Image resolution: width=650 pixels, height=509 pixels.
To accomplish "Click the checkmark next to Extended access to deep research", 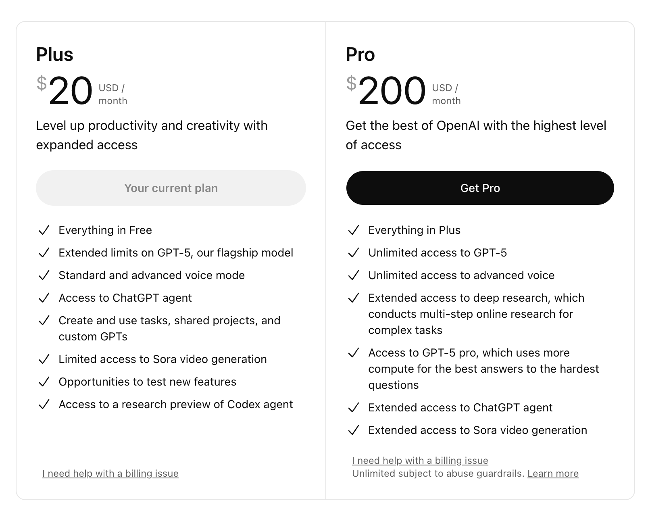I will 353,298.
